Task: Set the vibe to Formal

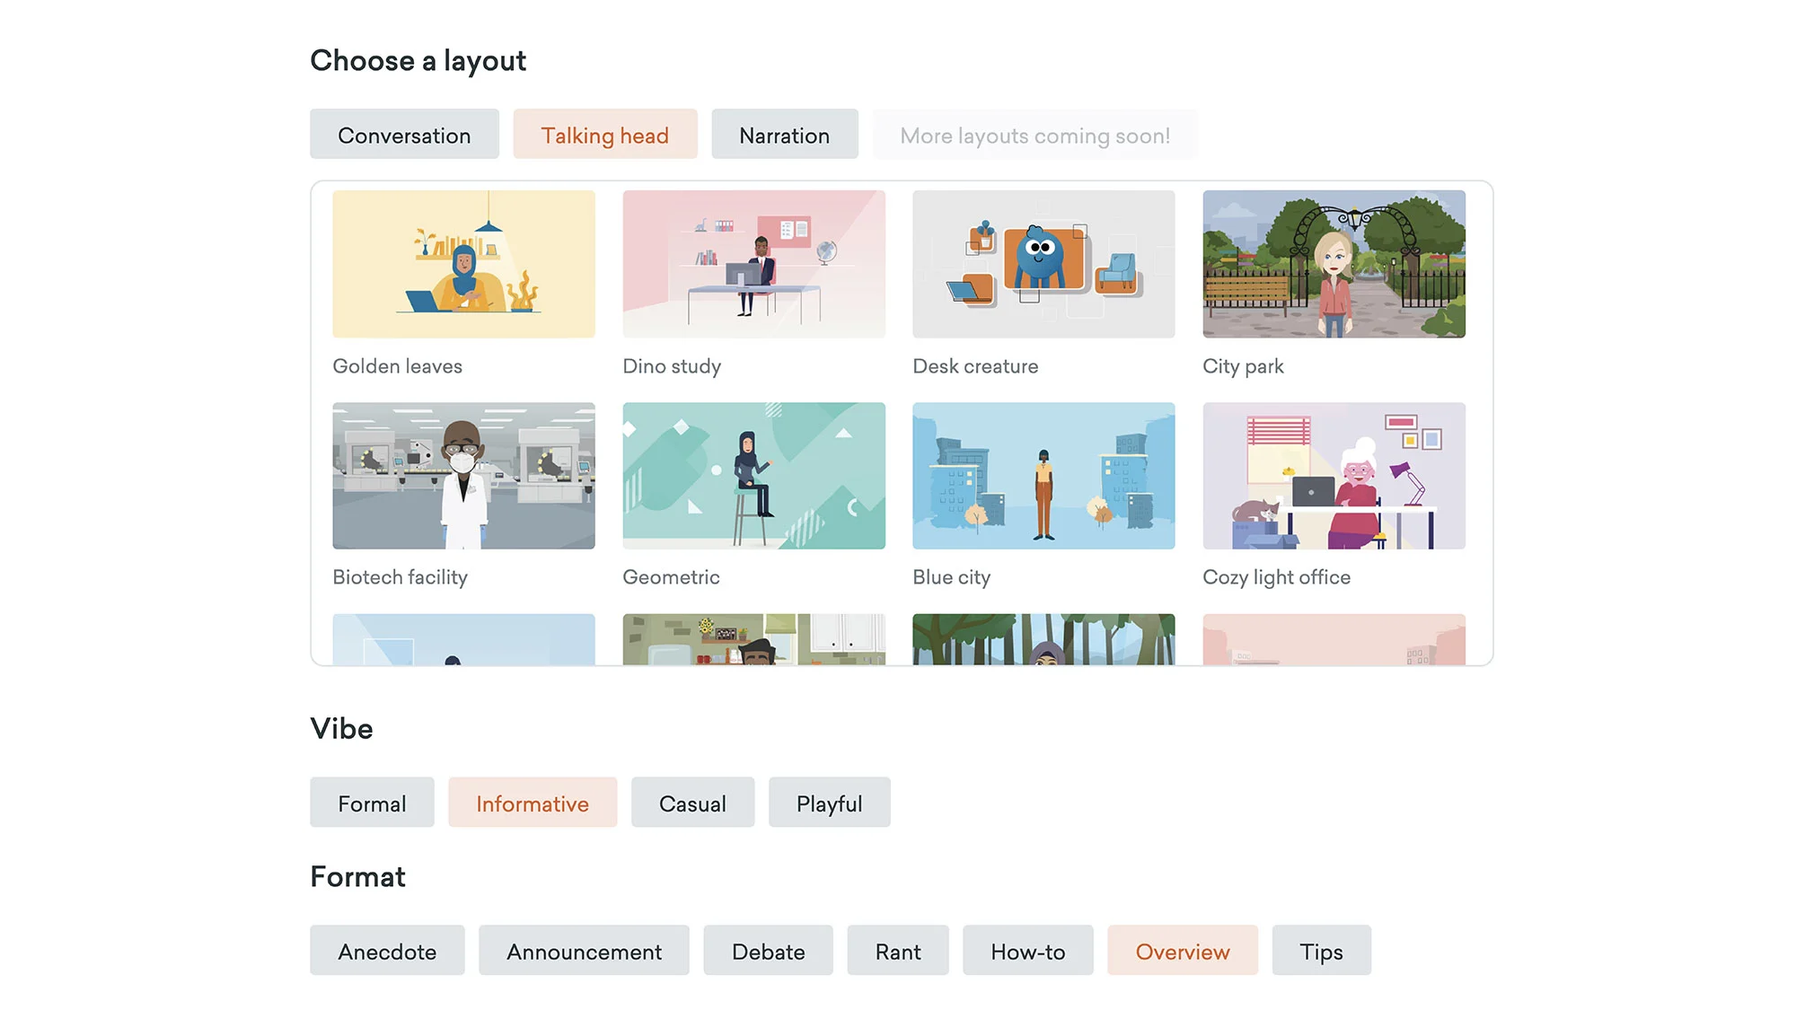Action: coord(372,803)
